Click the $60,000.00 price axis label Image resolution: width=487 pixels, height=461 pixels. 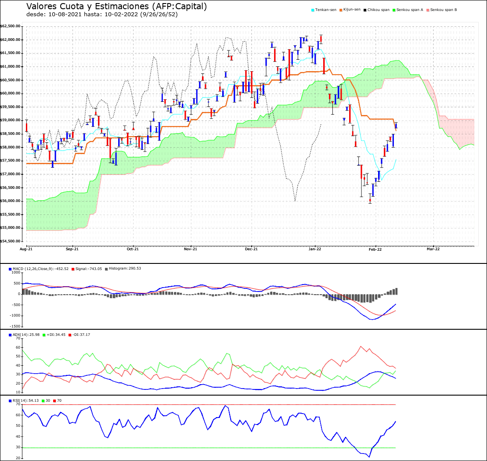pos(10,94)
